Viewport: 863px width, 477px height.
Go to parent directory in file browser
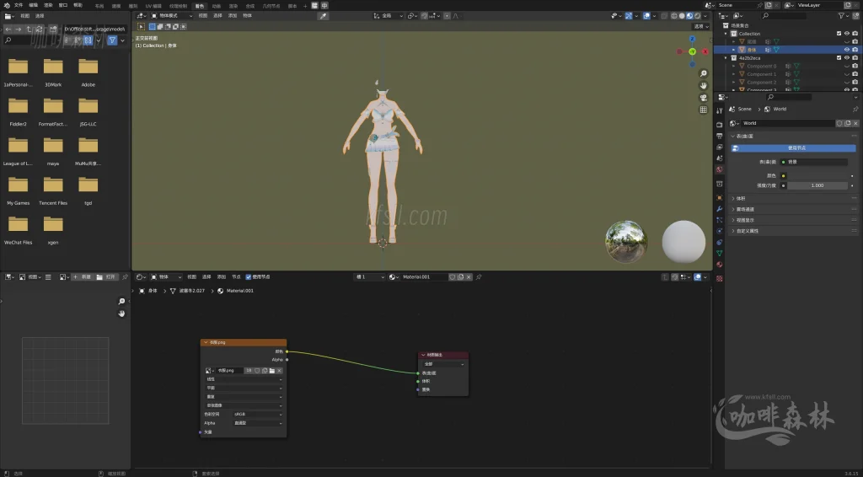tap(29, 29)
